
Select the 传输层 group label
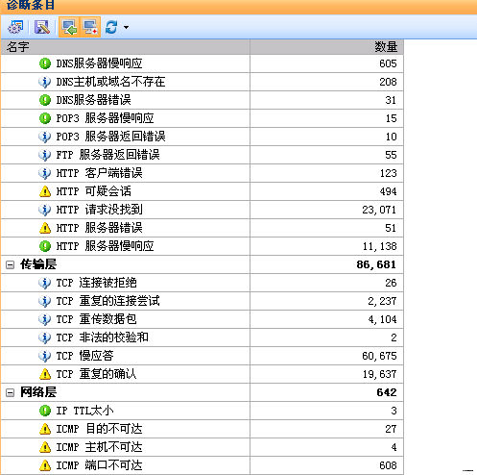pyautogui.click(x=38, y=264)
